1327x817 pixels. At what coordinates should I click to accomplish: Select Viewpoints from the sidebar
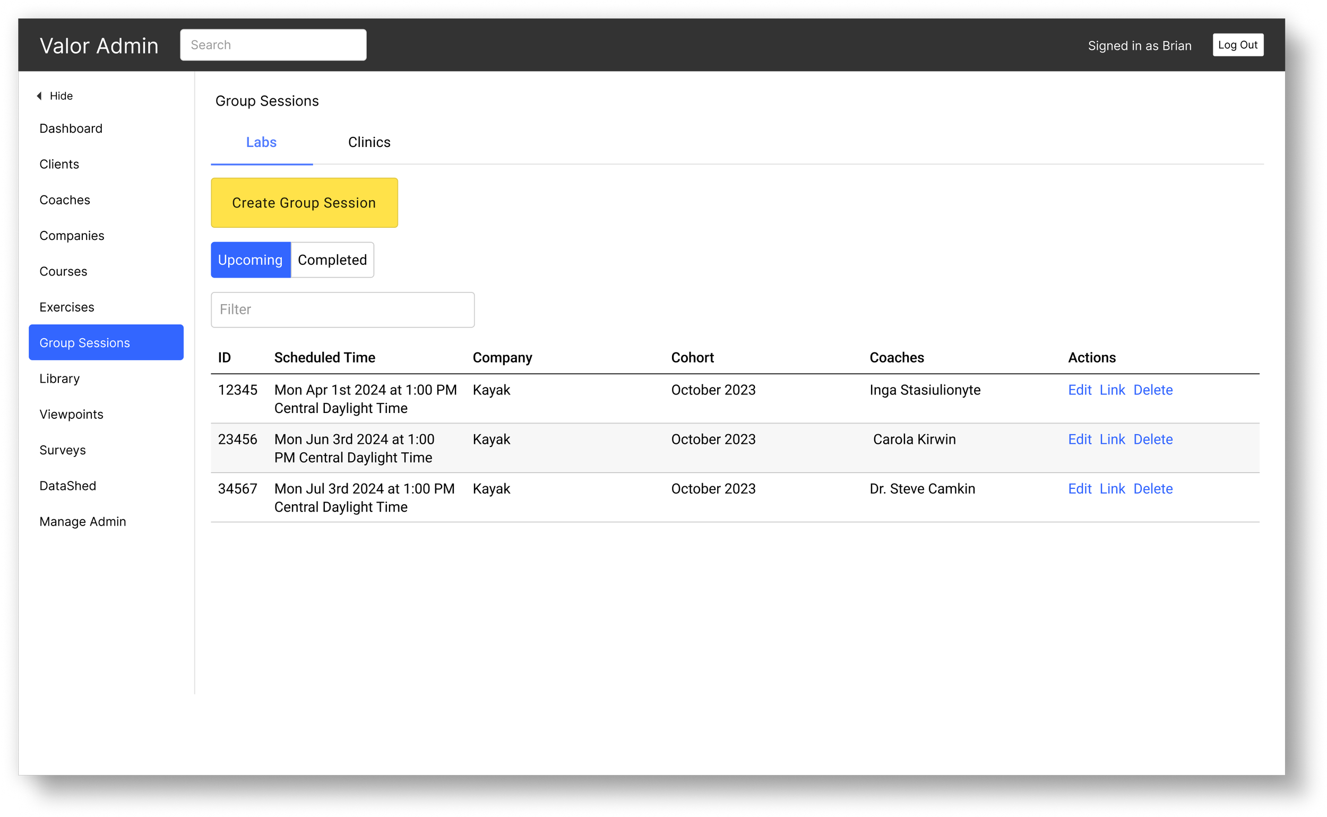71,415
